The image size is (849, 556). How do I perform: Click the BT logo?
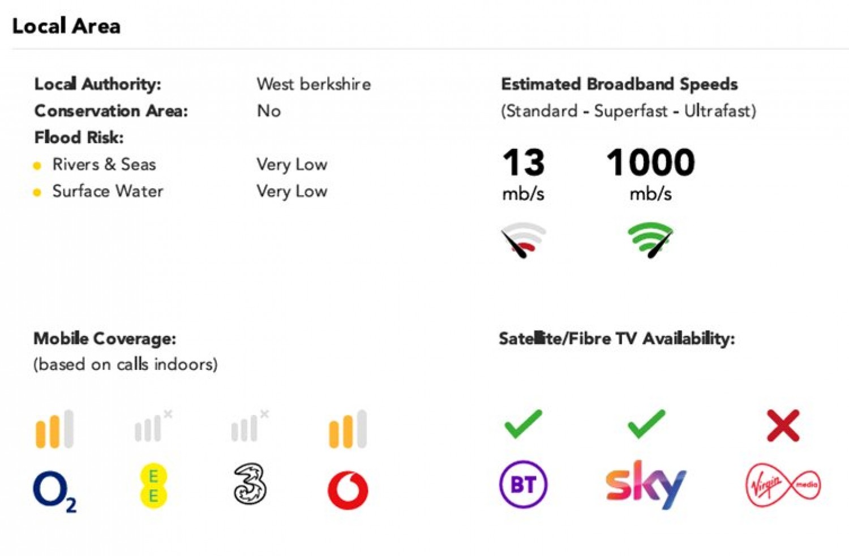coord(523,484)
